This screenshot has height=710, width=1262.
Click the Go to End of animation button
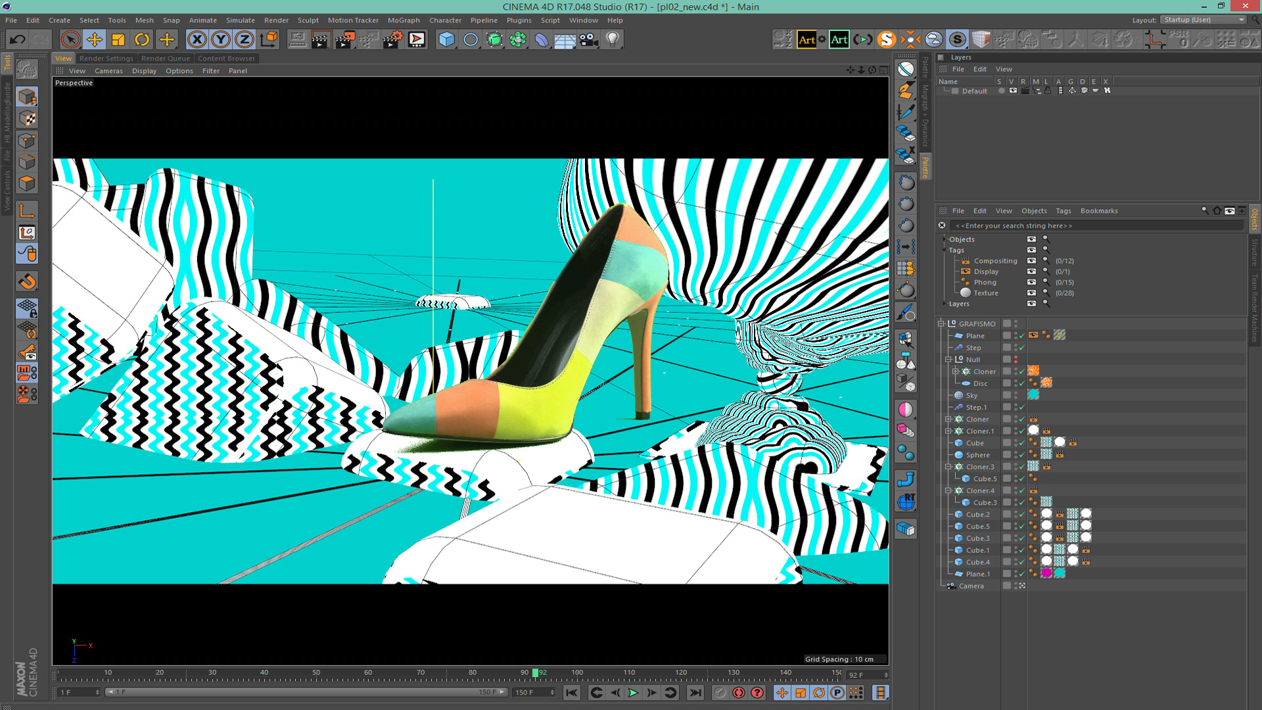click(x=695, y=692)
